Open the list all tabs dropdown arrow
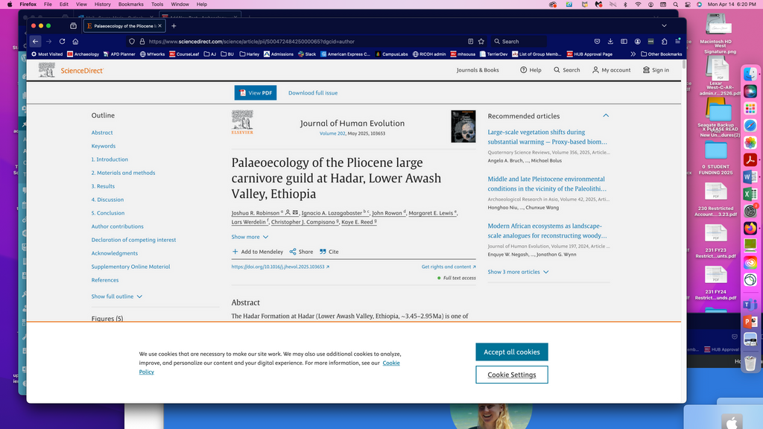Image resolution: width=763 pixels, height=429 pixels. tap(664, 26)
